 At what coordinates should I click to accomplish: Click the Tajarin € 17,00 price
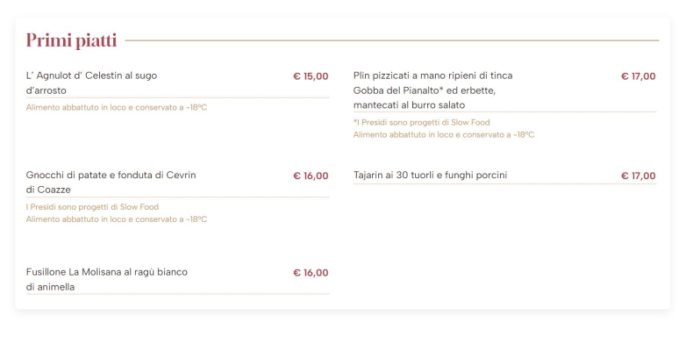(639, 176)
